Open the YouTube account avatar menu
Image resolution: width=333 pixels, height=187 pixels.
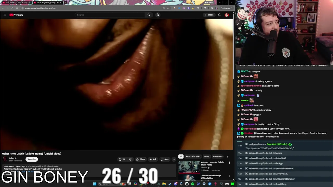coord(227,15)
